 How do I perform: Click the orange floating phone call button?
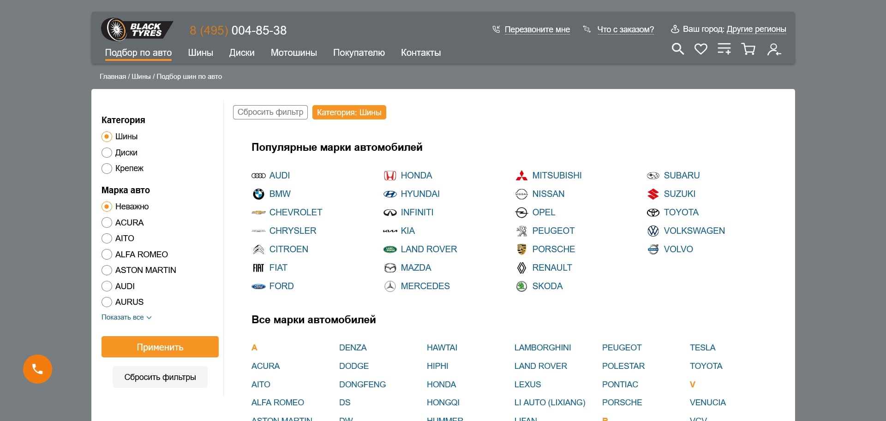point(37,369)
